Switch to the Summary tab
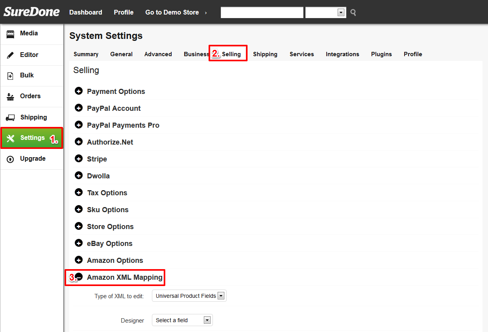 [x=86, y=54]
